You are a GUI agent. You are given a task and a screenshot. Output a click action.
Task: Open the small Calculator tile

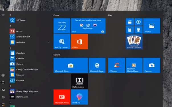click(x=130, y=30)
